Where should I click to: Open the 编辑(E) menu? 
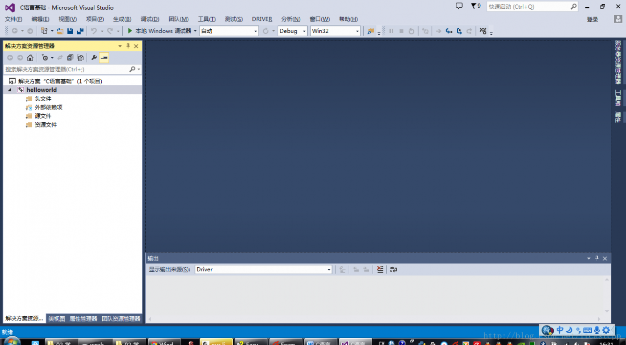[41, 19]
